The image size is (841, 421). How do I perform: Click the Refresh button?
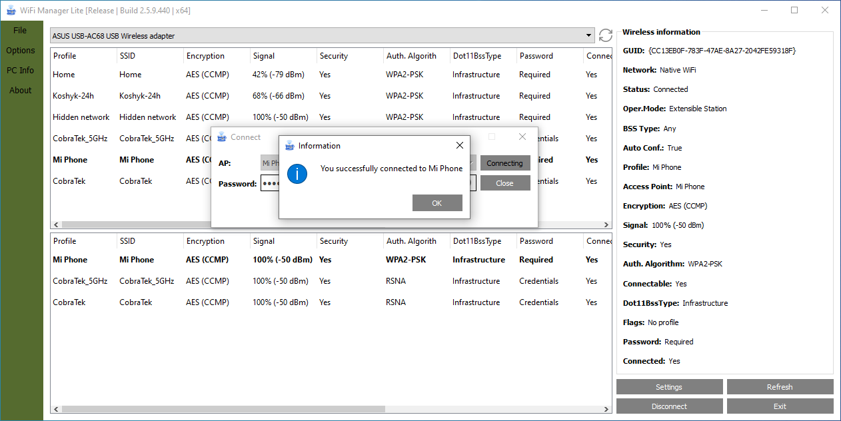780,387
